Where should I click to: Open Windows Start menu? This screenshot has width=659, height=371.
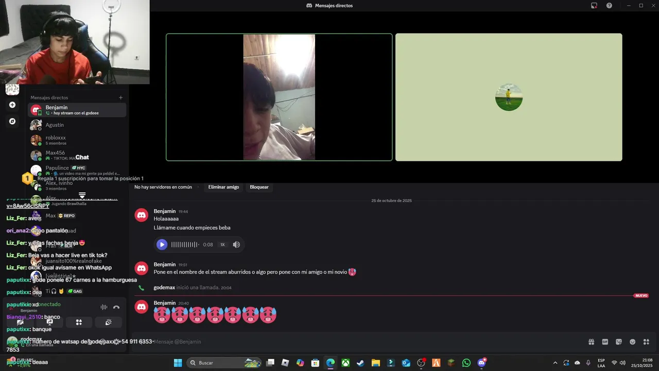tap(178, 363)
